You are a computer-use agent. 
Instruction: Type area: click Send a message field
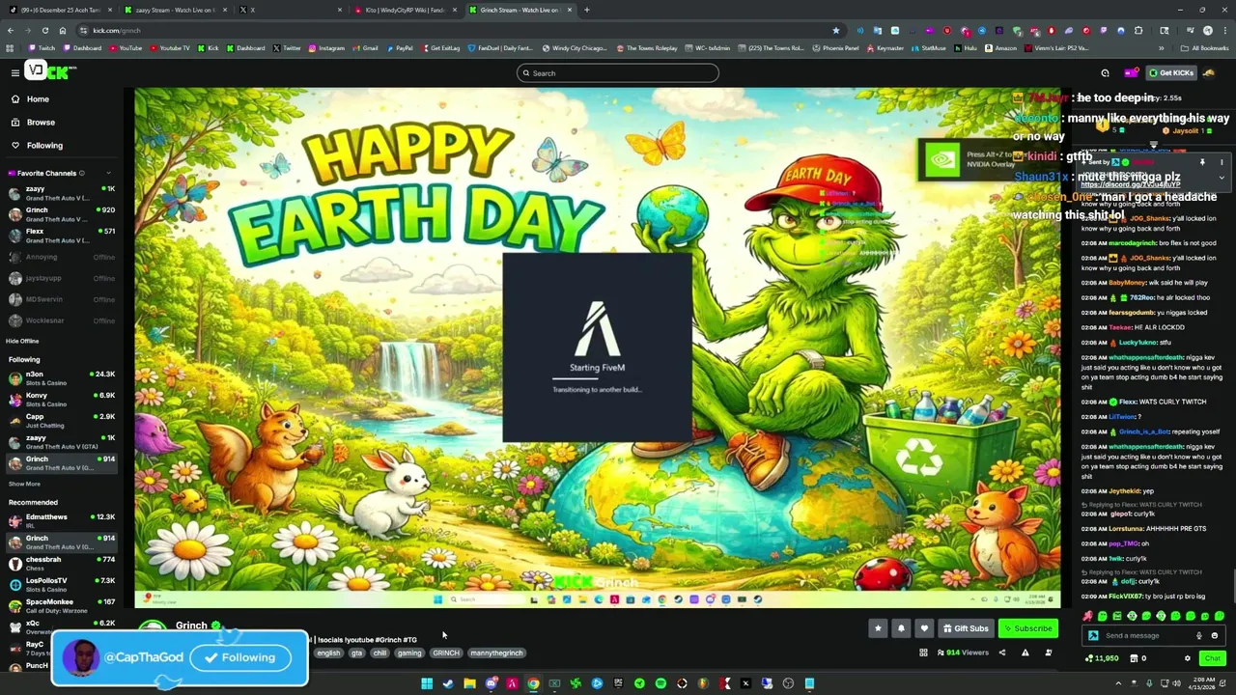pyautogui.click(x=1147, y=635)
